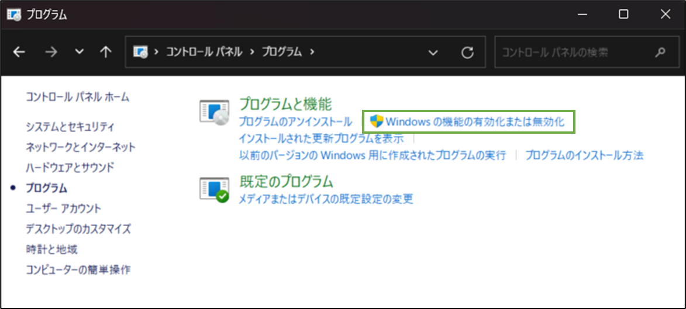The height and width of the screenshot is (309, 686).
Task: Click the forward navigation arrow
Action: point(51,53)
